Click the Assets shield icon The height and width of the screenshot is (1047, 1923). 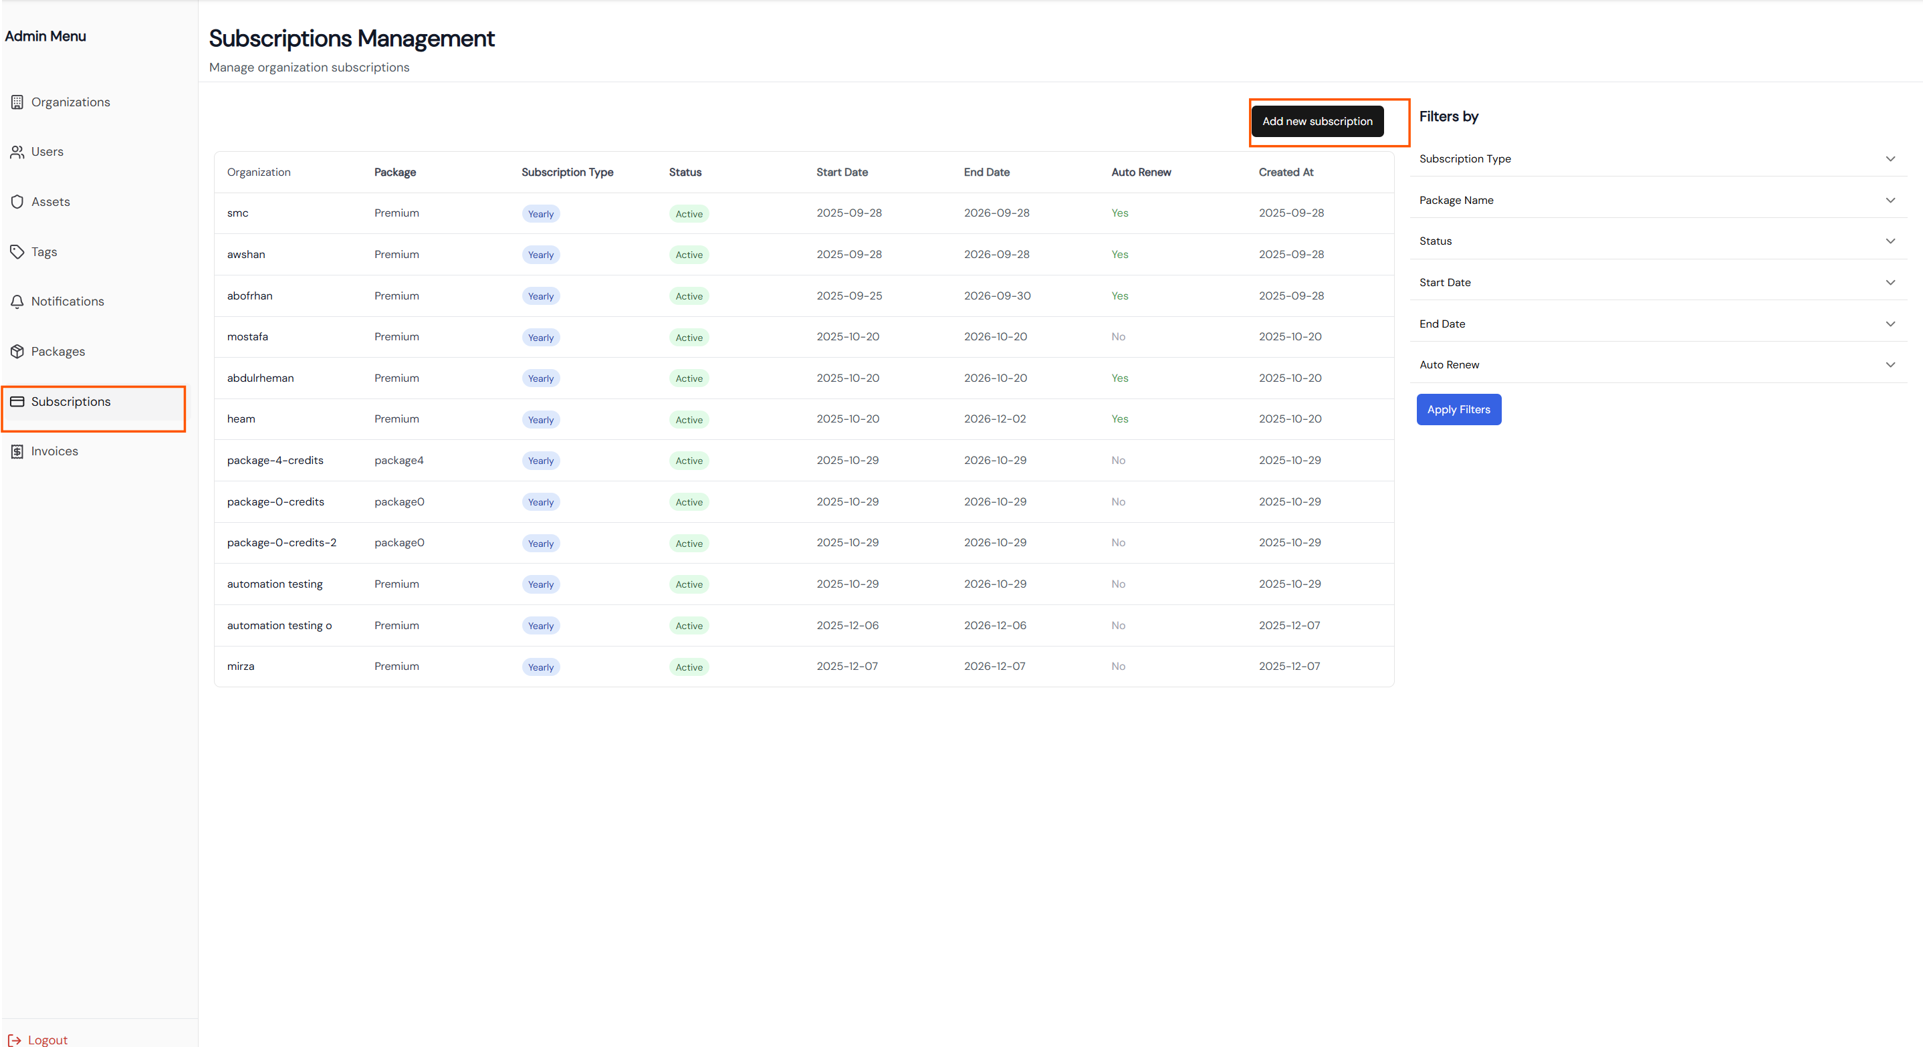17,201
